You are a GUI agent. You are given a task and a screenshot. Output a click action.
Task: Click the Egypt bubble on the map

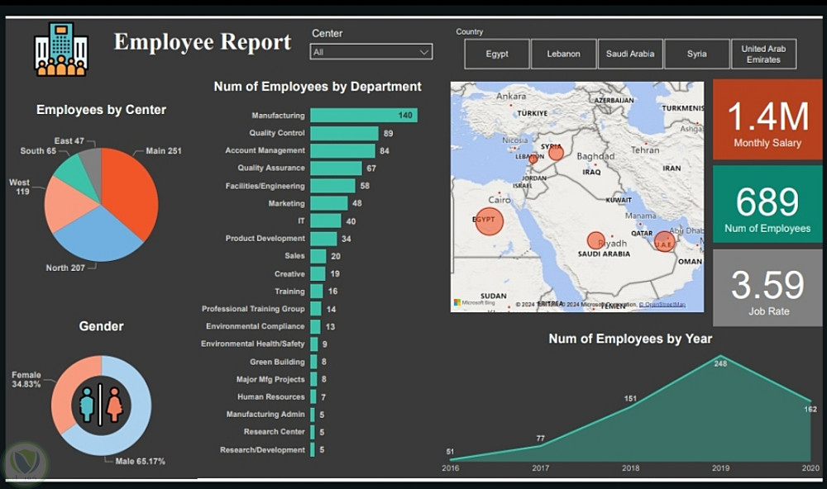(x=489, y=221)
